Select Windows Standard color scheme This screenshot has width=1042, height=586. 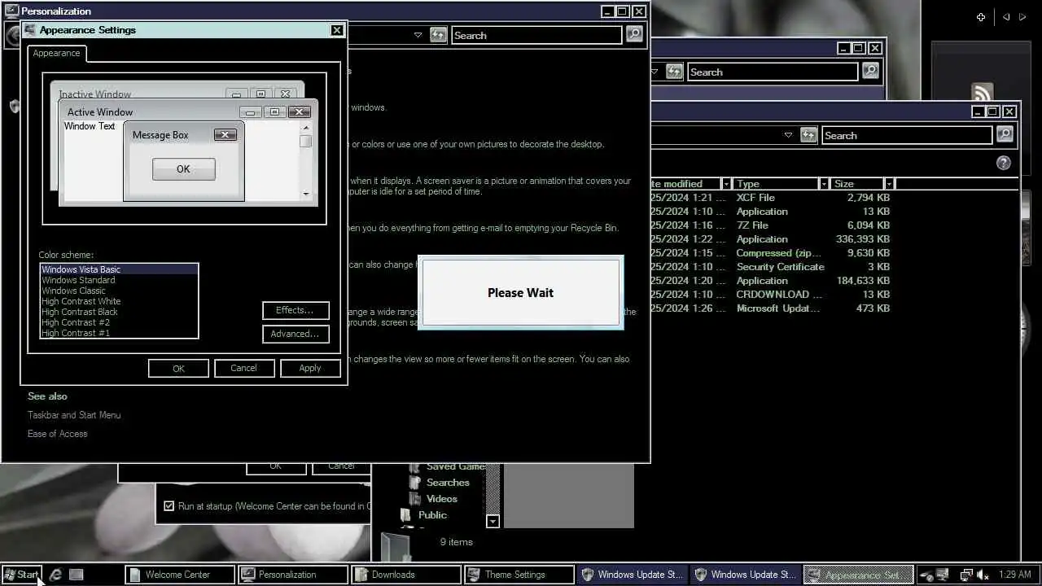(x=119, y=280)
